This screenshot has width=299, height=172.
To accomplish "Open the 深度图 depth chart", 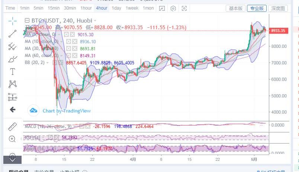I will [x=278, y=9].
